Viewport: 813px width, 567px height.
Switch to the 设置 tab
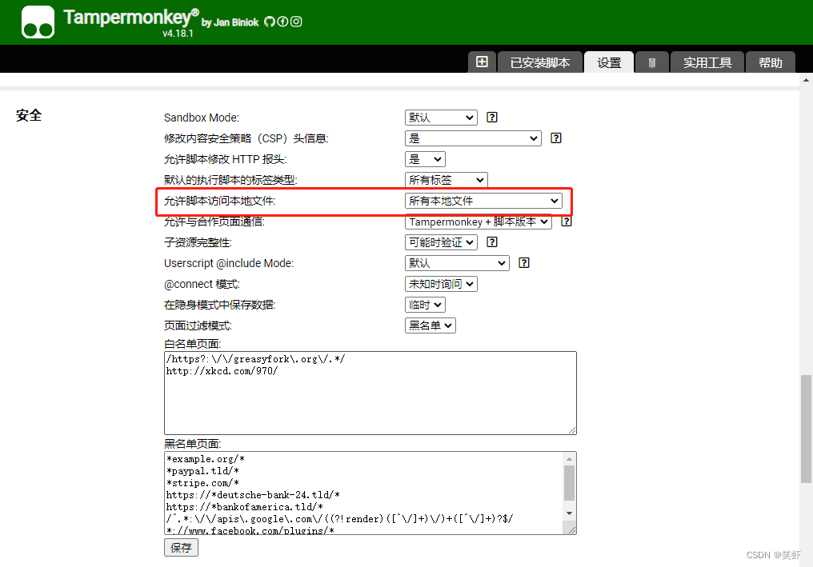click(609, 62)
